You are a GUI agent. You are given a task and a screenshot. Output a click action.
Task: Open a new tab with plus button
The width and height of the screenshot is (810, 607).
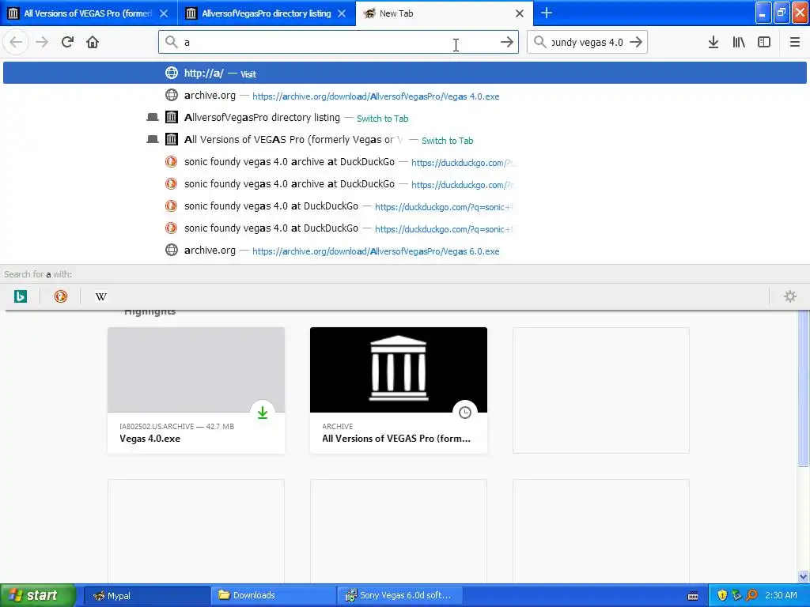547,13
